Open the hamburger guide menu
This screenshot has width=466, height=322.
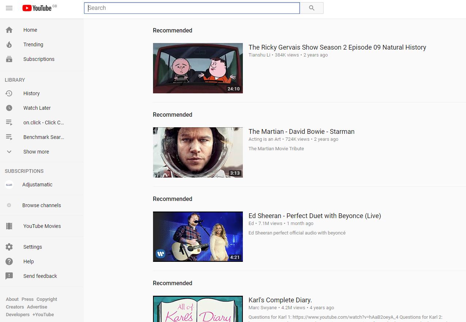pyautogui.click(x=9, y=8)
